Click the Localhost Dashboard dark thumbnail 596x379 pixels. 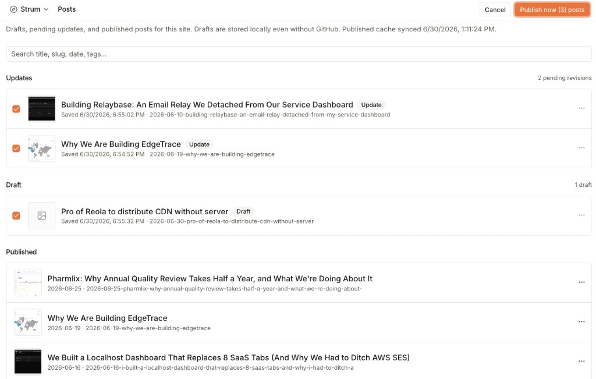click(28, 362)
